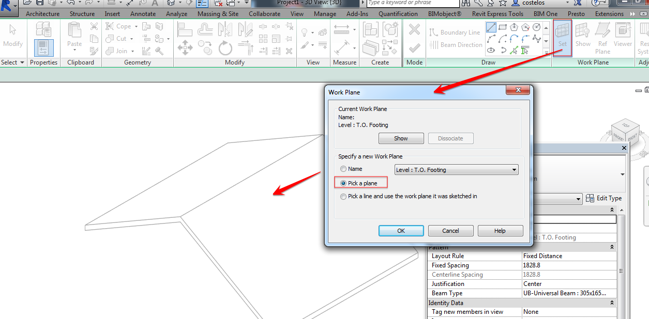Open the Boundary Line options in Draw panel
This screenshot has height=319, width=649.
tap(455, 32)
